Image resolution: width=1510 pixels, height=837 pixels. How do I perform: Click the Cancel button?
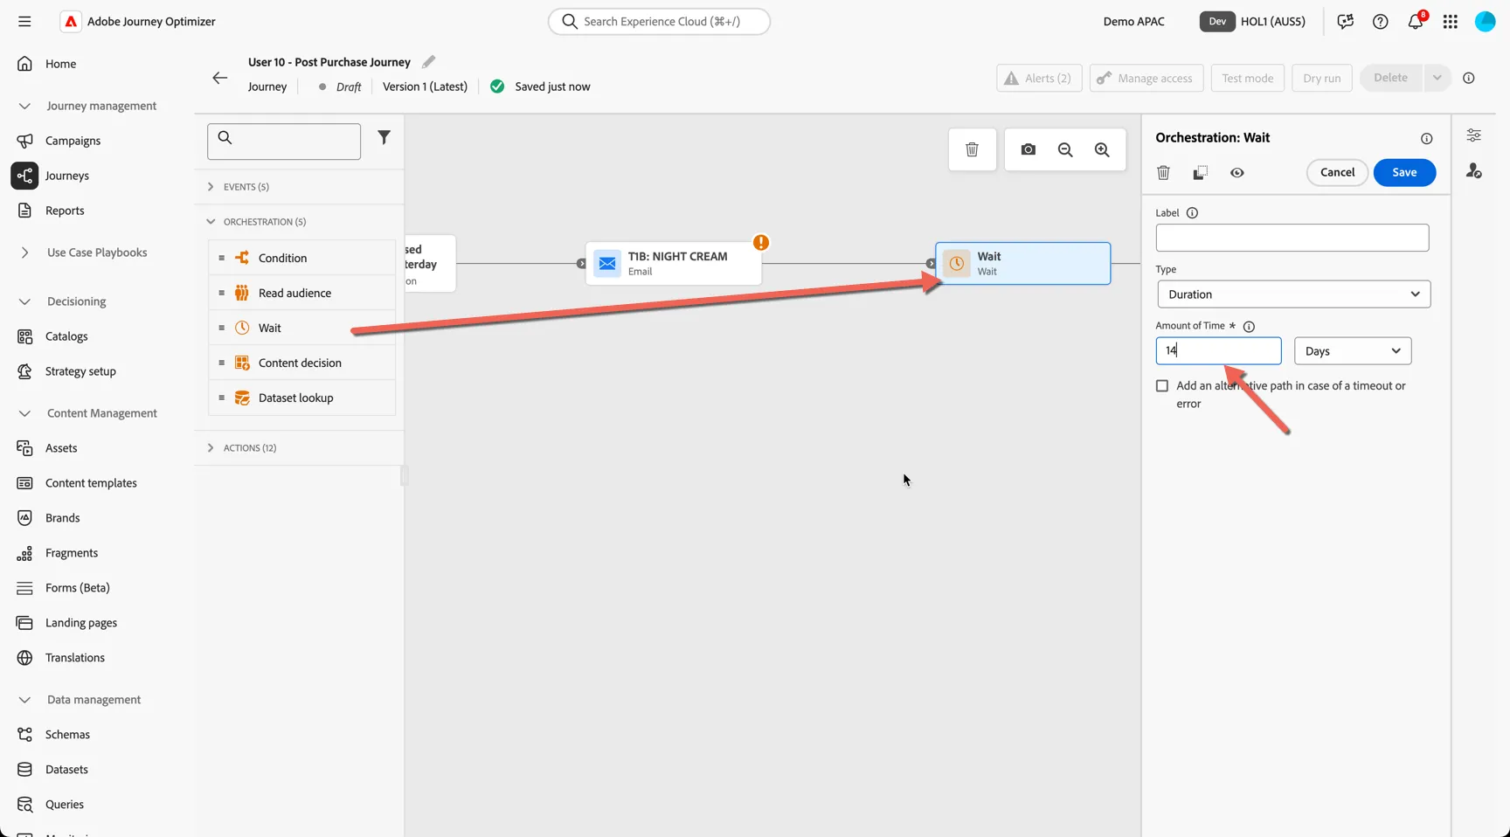pyautogui.click(x=1337, y=173)
